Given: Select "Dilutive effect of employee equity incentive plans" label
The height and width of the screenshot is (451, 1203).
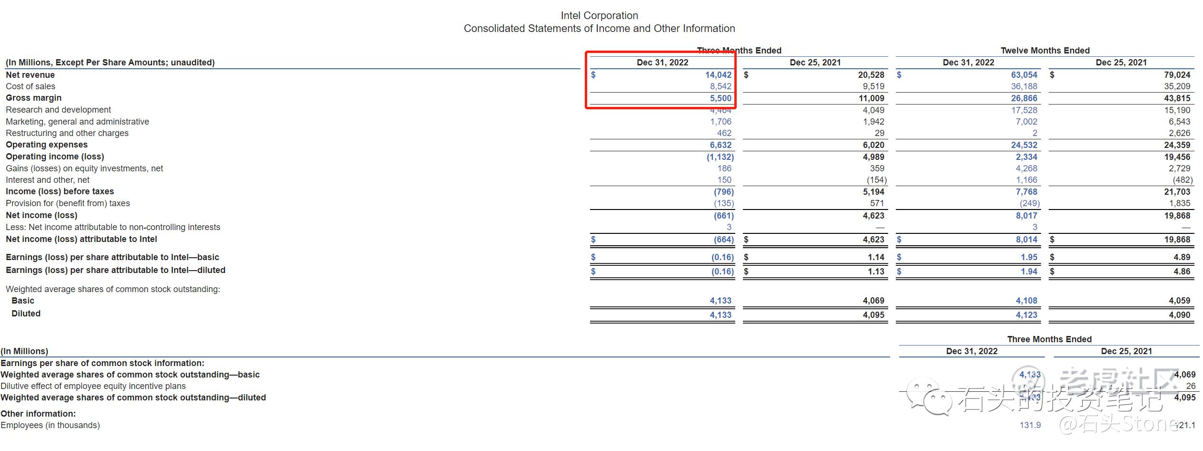Looking at the screenshot, I should (x=93, y=386).
